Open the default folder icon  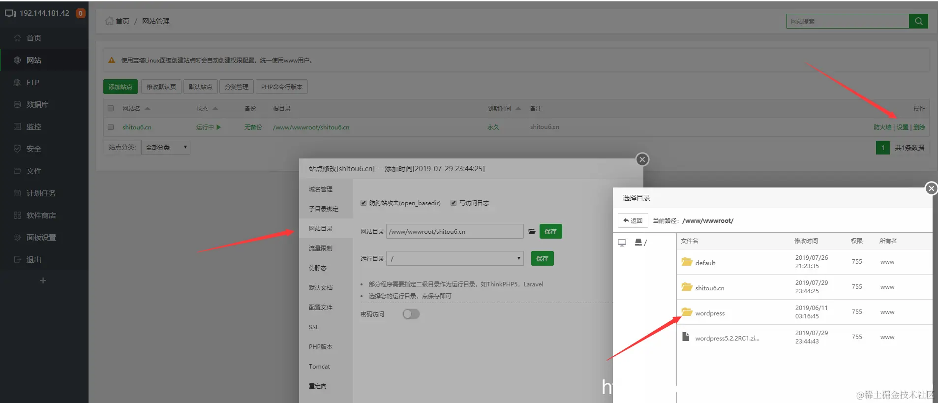point(687,262)
